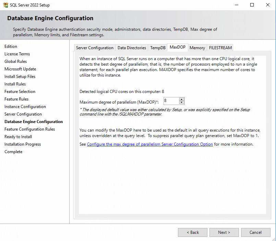The height and width of the screenshot is (241, 276).
Task: Click Installation Progress in the sidebar
Action: (x=23, y=144)
